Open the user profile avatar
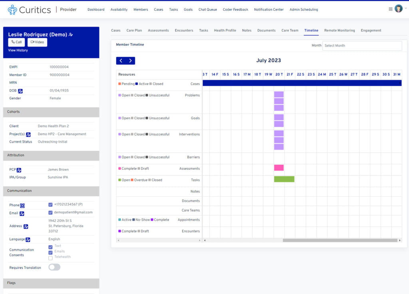The width and height of the screenshot is (409, 294). point(398,9)
